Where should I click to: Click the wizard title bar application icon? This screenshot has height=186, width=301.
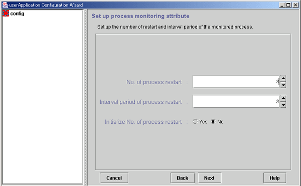tap(5, 5)
